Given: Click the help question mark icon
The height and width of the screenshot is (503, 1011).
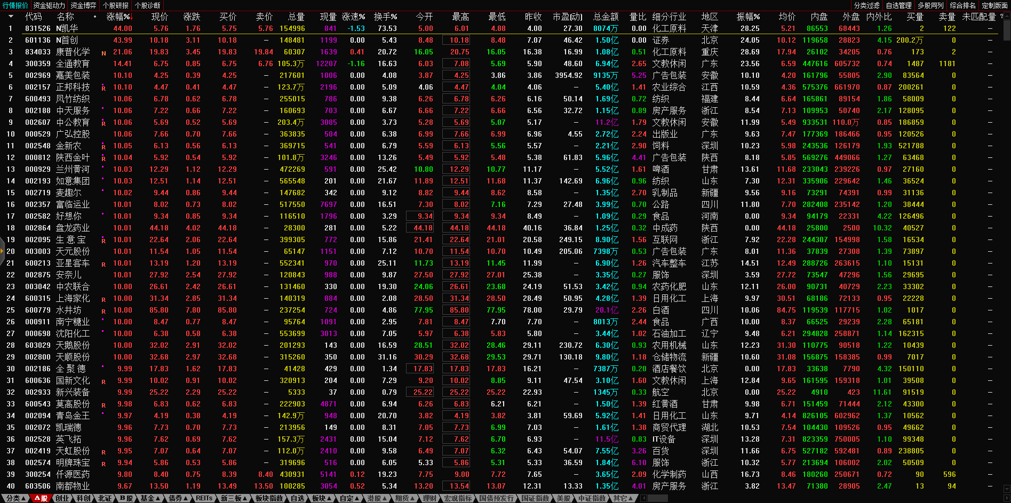Looking at the screenshot, I should point(1001,17).
